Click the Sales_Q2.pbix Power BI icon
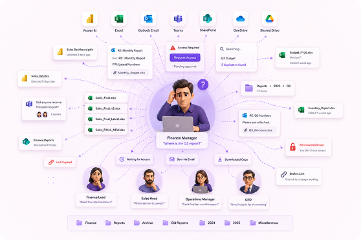361x240 pixels. click(x=25, y=78)
